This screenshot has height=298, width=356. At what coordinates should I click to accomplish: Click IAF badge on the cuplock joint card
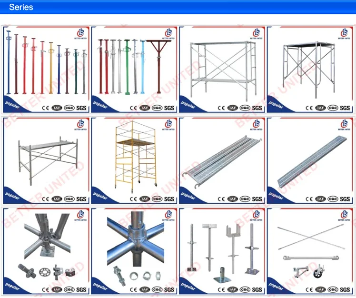145,289
